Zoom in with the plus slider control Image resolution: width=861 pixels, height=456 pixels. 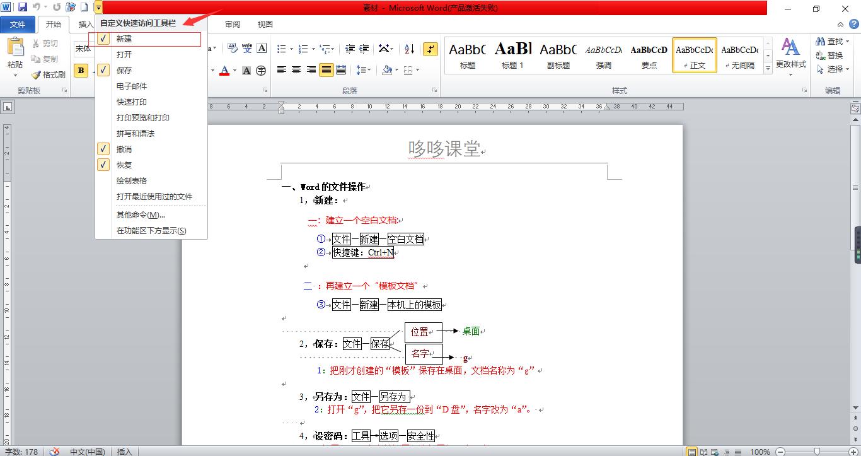point(854,452)
